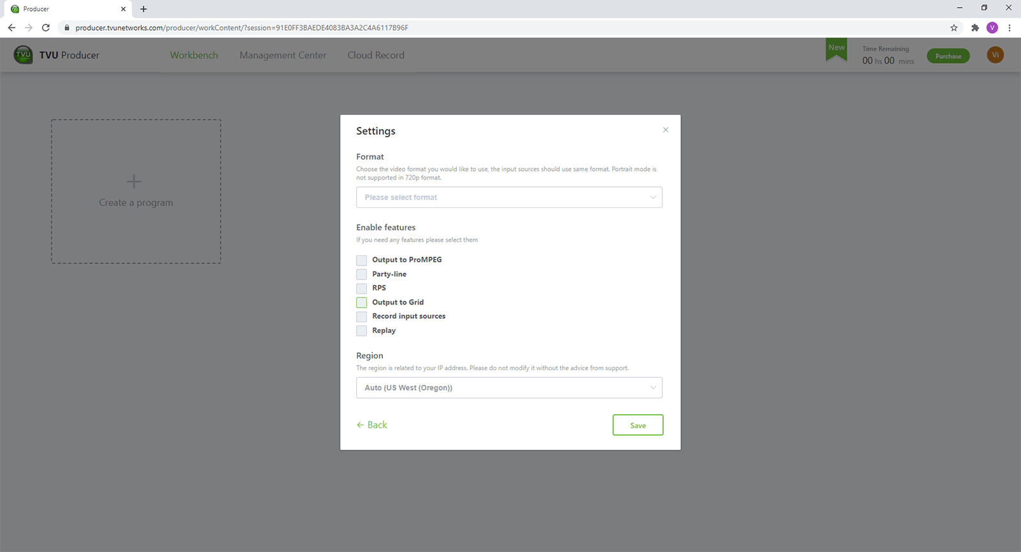1021x552 pixels.
Task: Click the Back link in Settings
Action: (x=372, y=425)
